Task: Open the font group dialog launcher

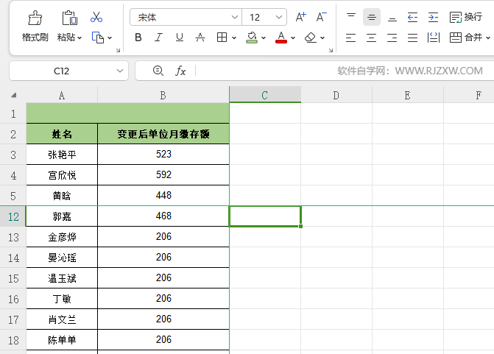Action: (x=331, y=50)
